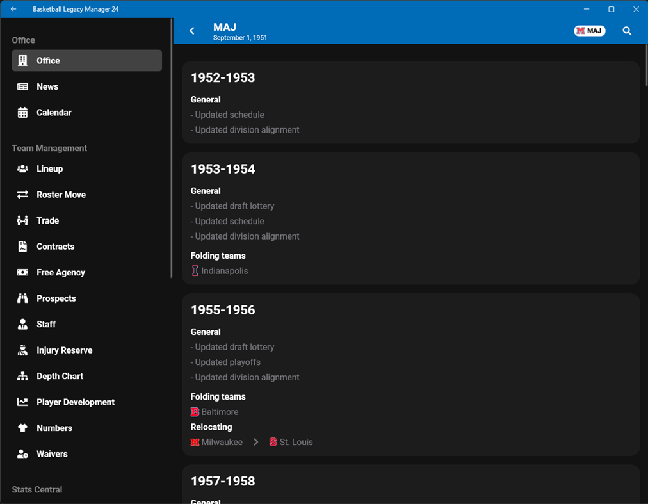Click the Indianapolis folding team name
The height and width of the screenshot is (504, 648).
click(225, 271)
